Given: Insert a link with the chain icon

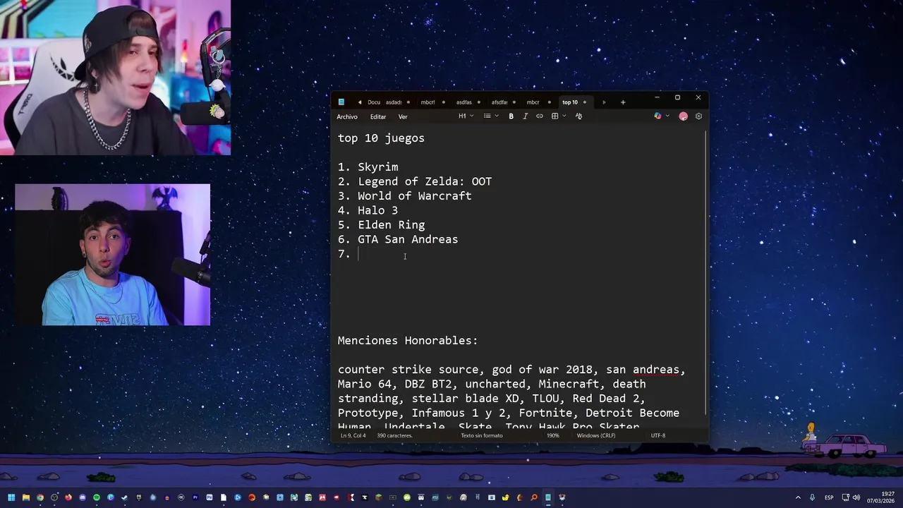Looking at the screenshot, I should 540,116.
